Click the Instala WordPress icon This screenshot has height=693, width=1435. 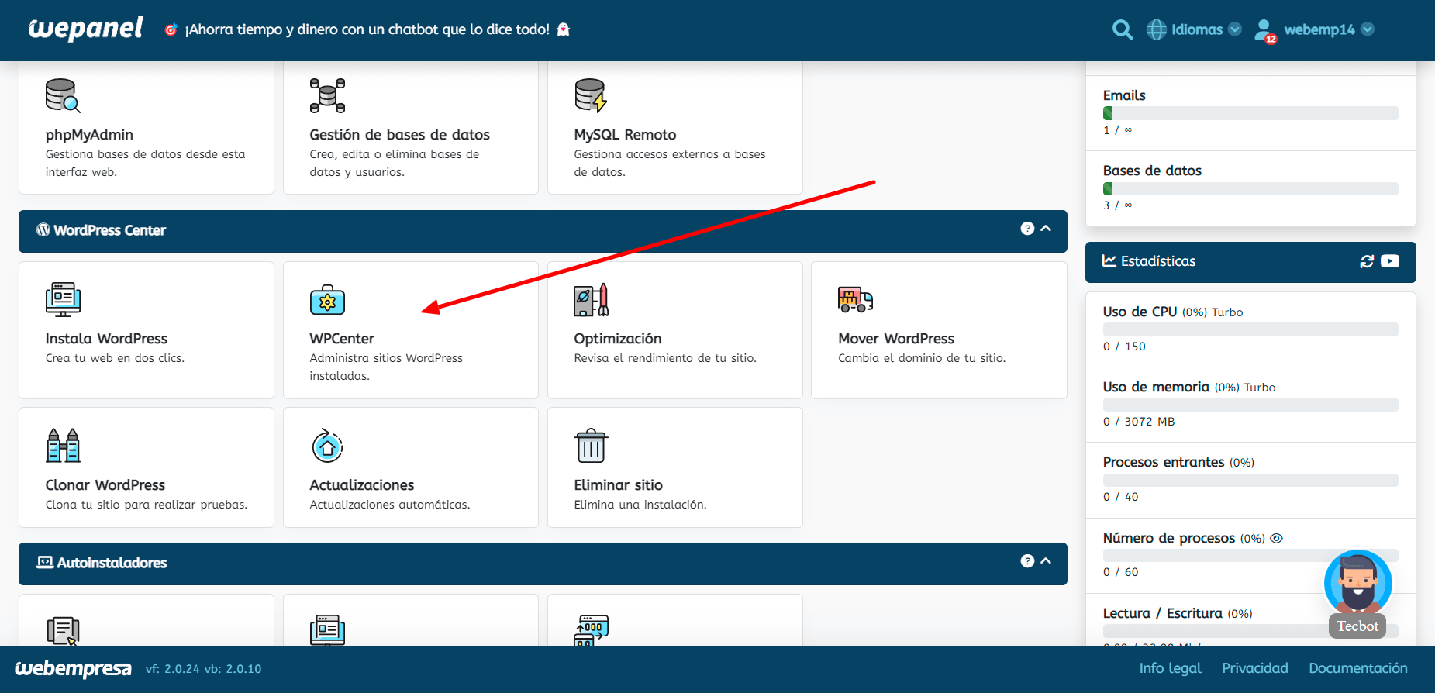click(x=63, y=299)
